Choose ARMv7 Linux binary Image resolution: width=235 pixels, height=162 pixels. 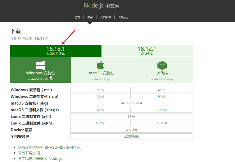coord(101,123)
